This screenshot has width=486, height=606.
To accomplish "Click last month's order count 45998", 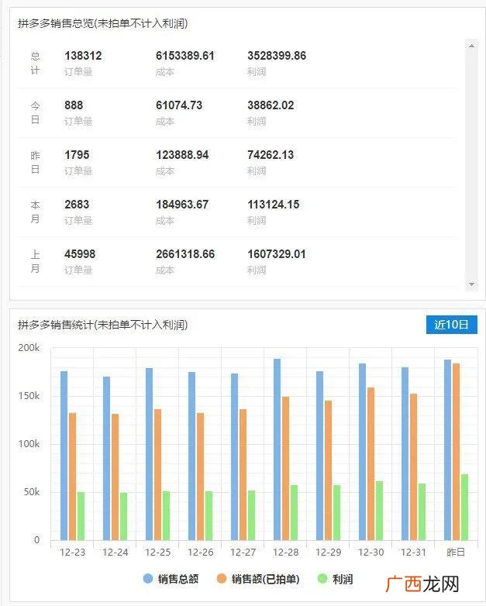I will (80, 254).
